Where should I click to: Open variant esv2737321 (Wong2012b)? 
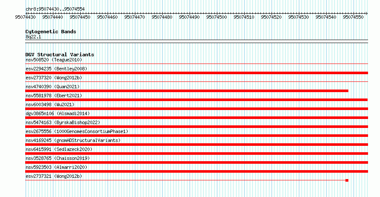(54, 176)
